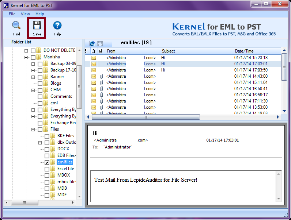Sort by the importance exclamation column icon

pos(86,51)
